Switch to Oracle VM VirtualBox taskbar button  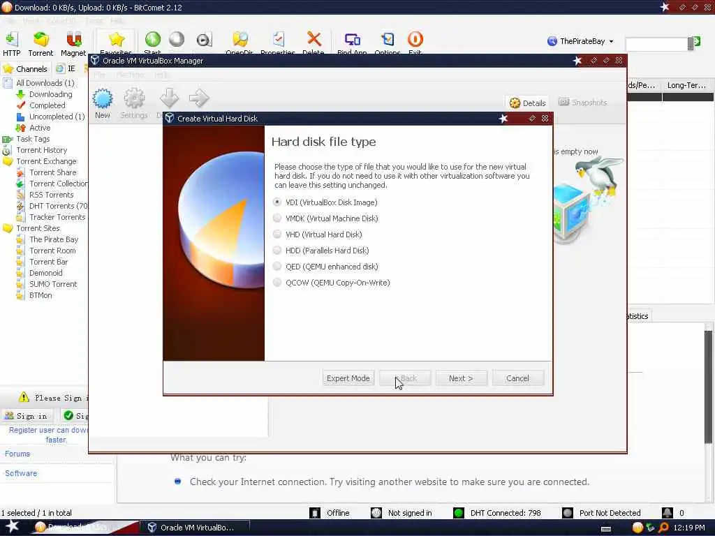[x=194, y=528]
